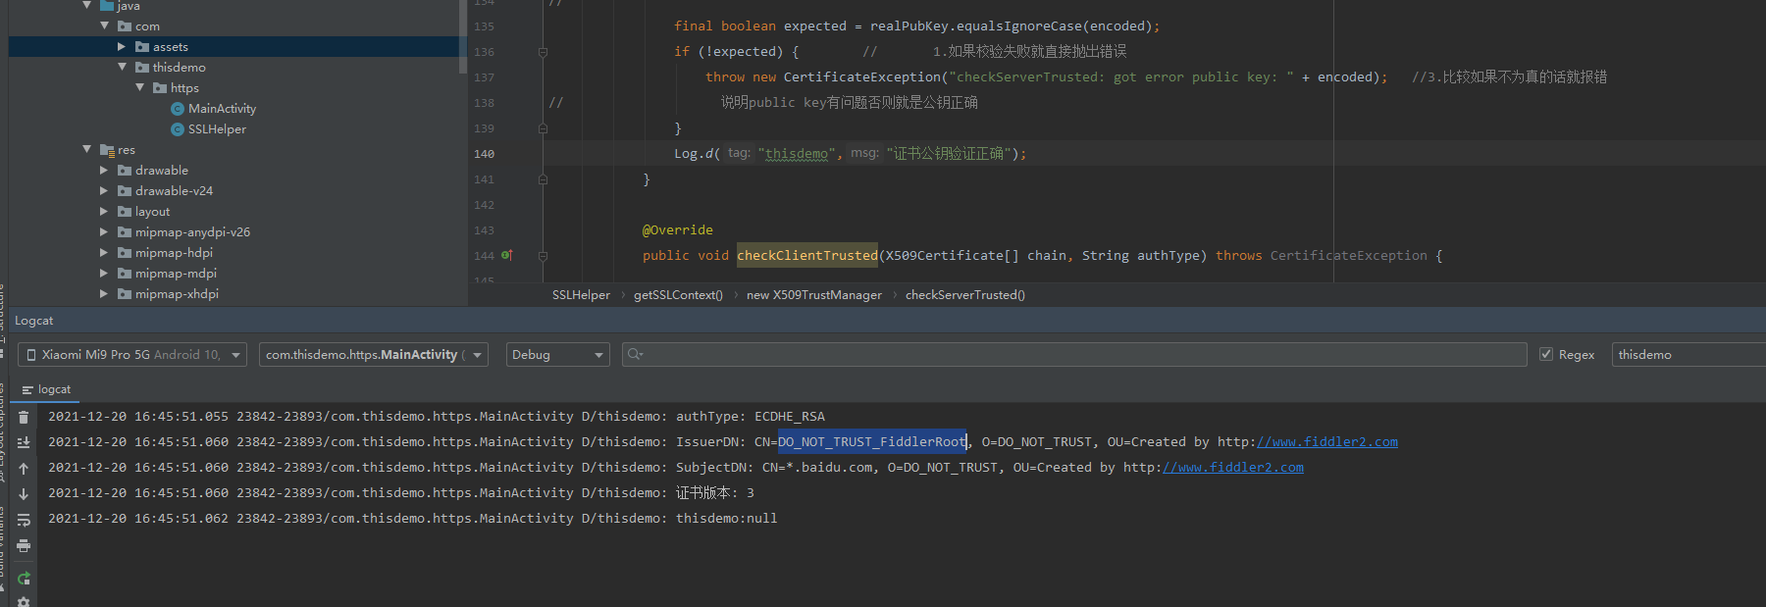Screen dimensions: 1766x607
Task: Toggle the soft-wrap icon in logcat
Action: click(24, 520)
